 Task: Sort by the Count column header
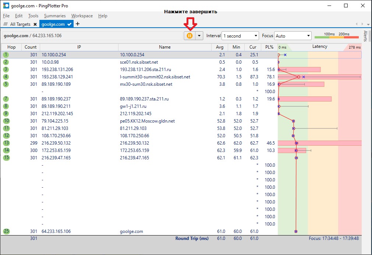(31, 47)
